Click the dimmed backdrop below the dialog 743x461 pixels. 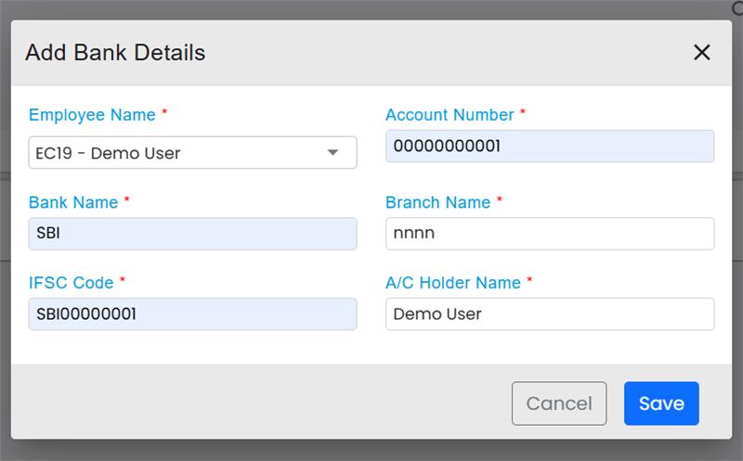[371, 450]
